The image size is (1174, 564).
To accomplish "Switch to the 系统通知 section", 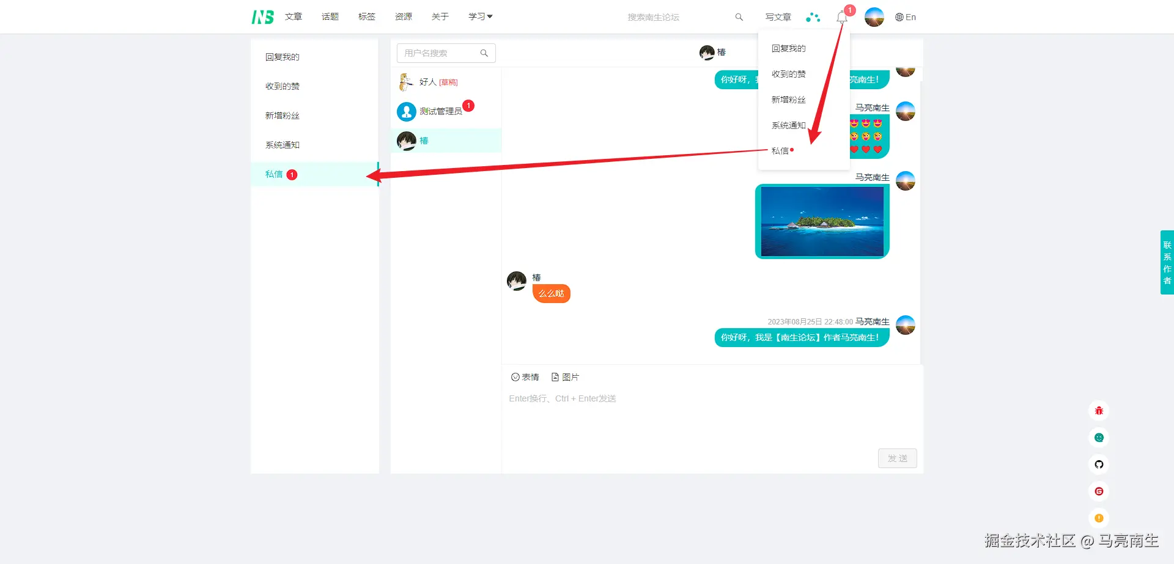I will [x=282, y=145].
